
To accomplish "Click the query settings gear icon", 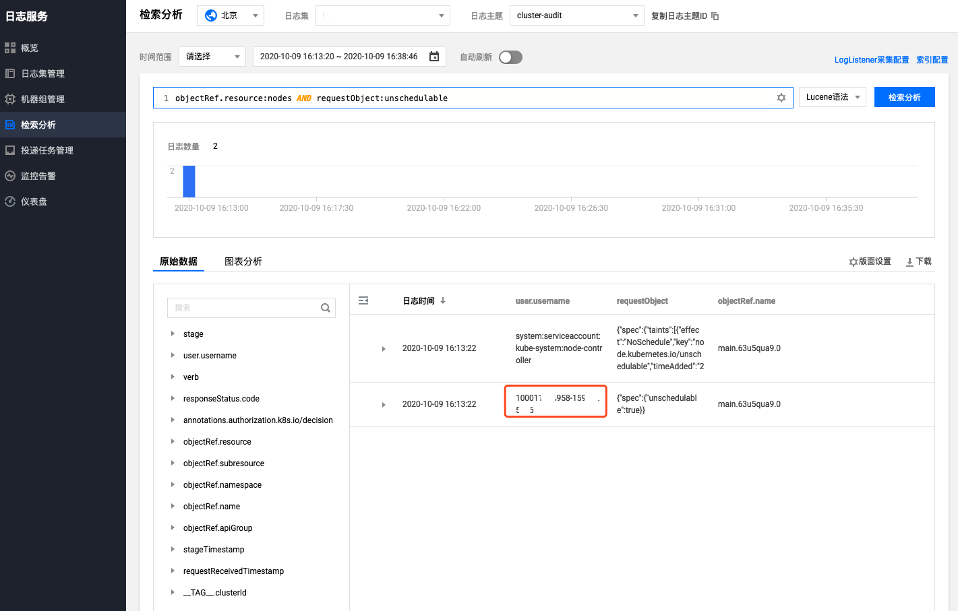I will (x=781, y=98).
